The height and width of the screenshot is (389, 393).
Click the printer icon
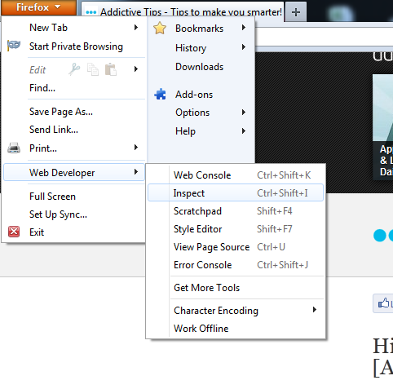[x=14, y=148]
